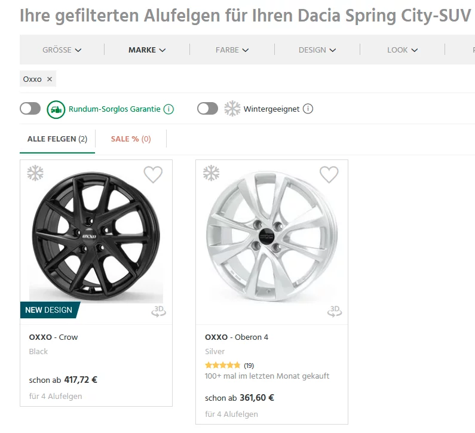
Task: Click snowflake icon on Oberon 4 card
Action: pyautogui.click(x=211, y=174)
